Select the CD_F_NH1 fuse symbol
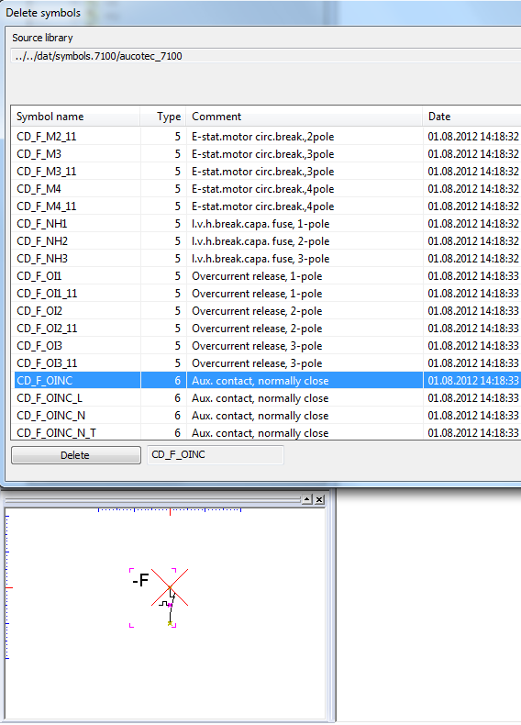Screen dimensions: 521x725 266,224
